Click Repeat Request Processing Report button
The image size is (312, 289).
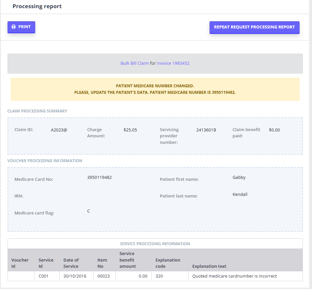coord(254,27)
